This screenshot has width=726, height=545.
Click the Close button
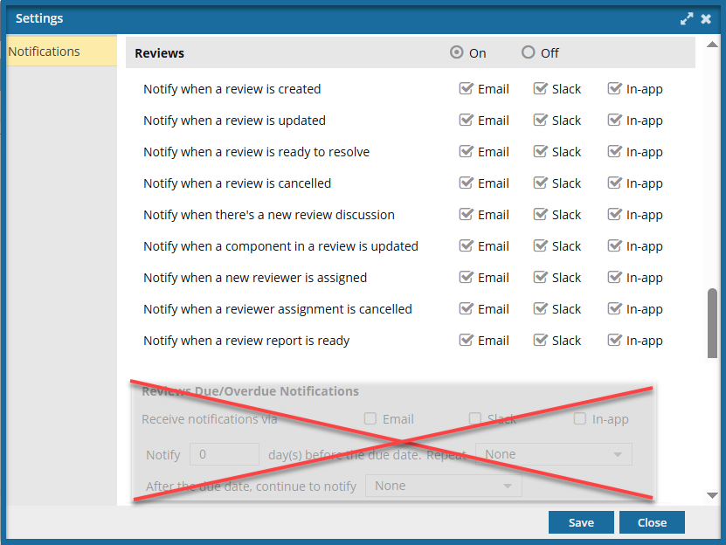tap(652, 522)
